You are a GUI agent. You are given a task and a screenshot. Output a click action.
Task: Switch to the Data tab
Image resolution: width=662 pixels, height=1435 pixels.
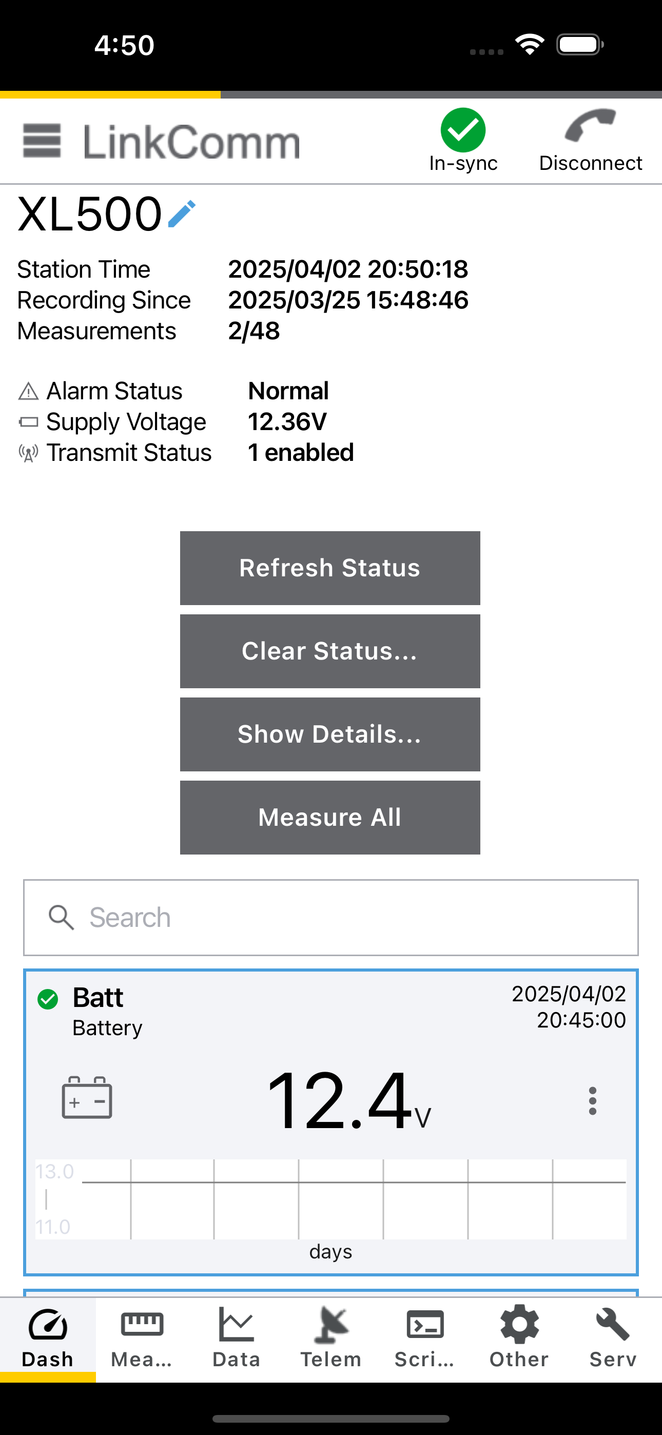(236, 1339)
